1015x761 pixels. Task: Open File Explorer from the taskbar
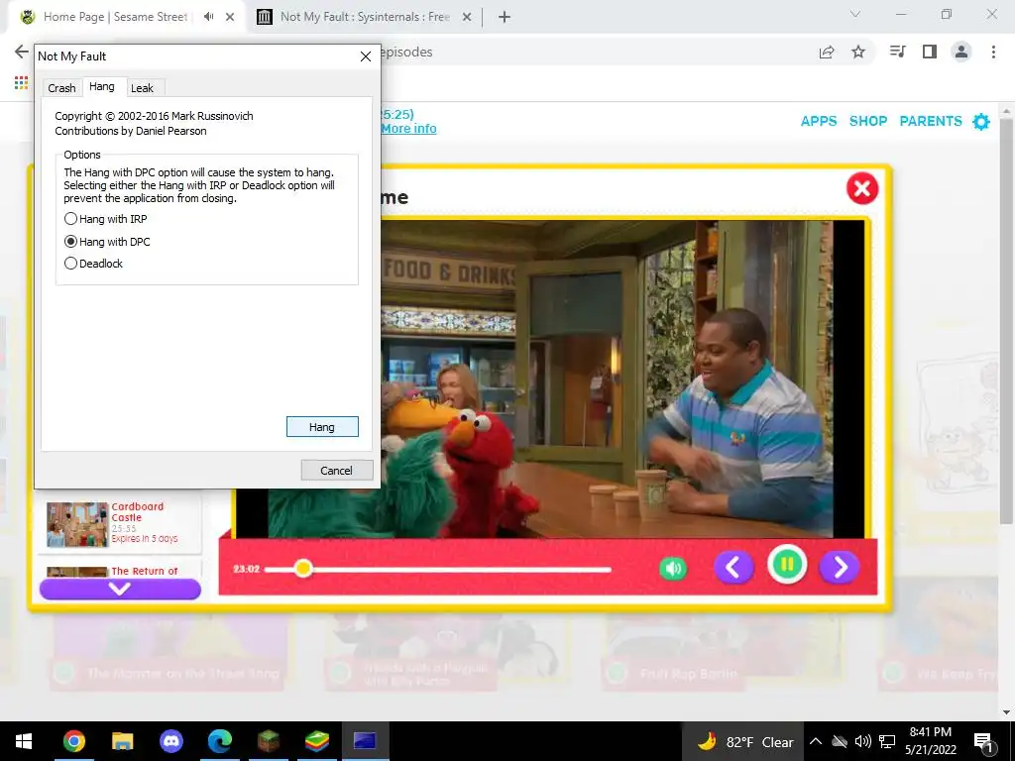click(122, 741)
